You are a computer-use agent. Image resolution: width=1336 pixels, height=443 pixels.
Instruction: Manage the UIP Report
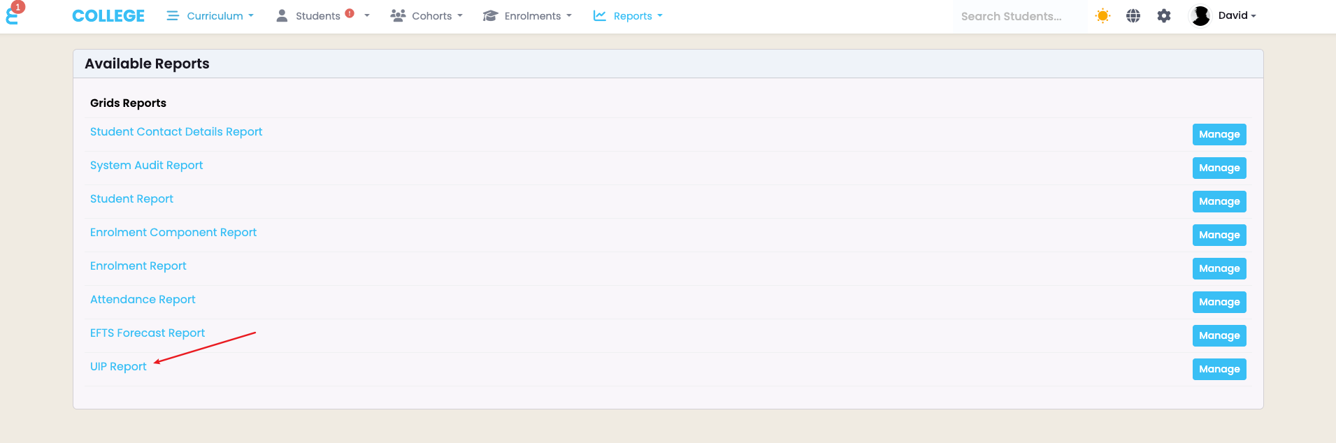click(x=1219, y=369)
